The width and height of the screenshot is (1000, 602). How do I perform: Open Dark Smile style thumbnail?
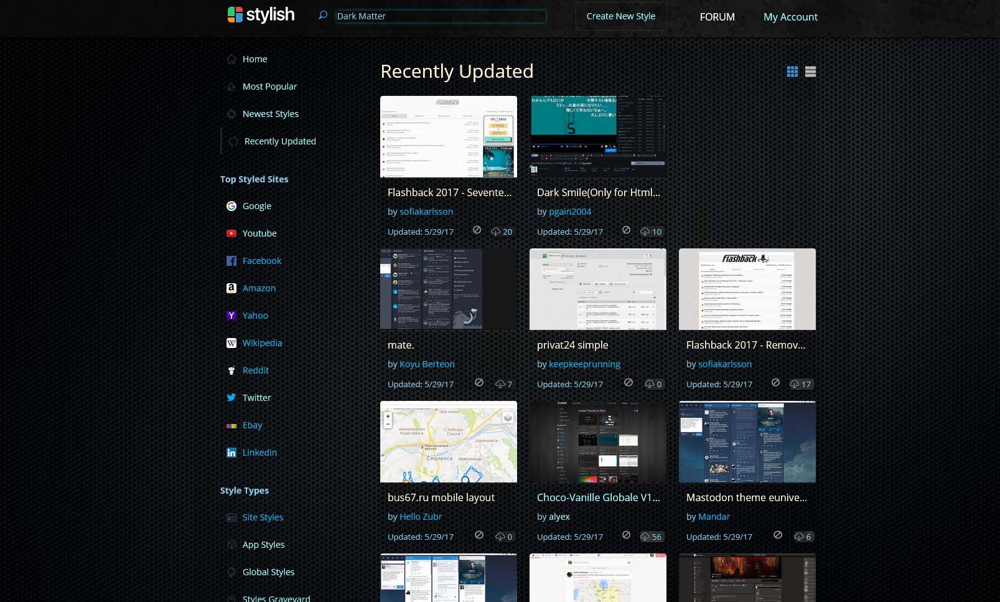[x=598, y=136]
